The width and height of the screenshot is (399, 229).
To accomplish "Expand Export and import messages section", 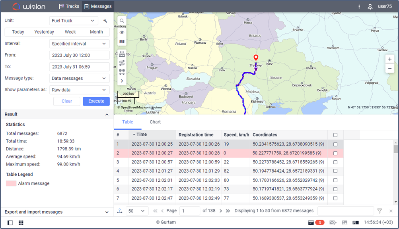I will click(107, 212).
